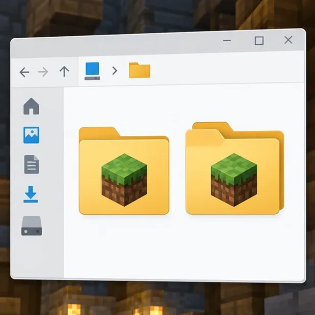Viewport: 315px width, 315px height.
Task: Click the folder icon in the address bar
Action: click(x=139, y=70)
